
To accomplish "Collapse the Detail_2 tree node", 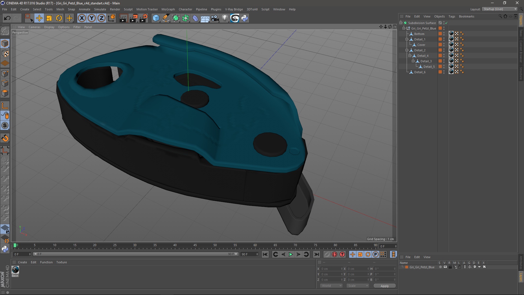I will pyautogui.click(x=407, y=50).
